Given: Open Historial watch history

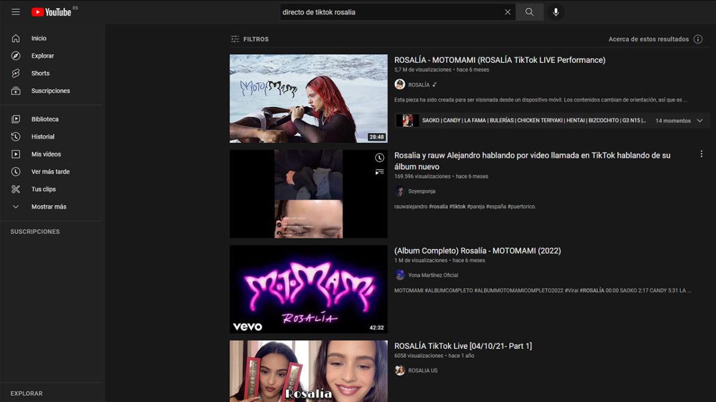Looking at the screenshot, I should [42, 137].
